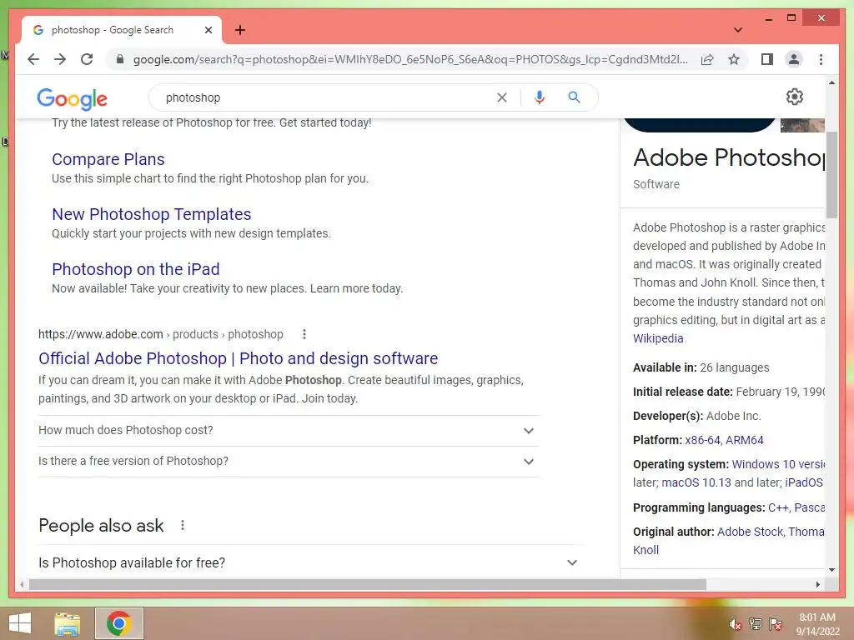Click the scroll-up arrow of the vertical scrollbar
Viewport: 854px width, 640px height.
pyautogui.click(x=831, y=82)
